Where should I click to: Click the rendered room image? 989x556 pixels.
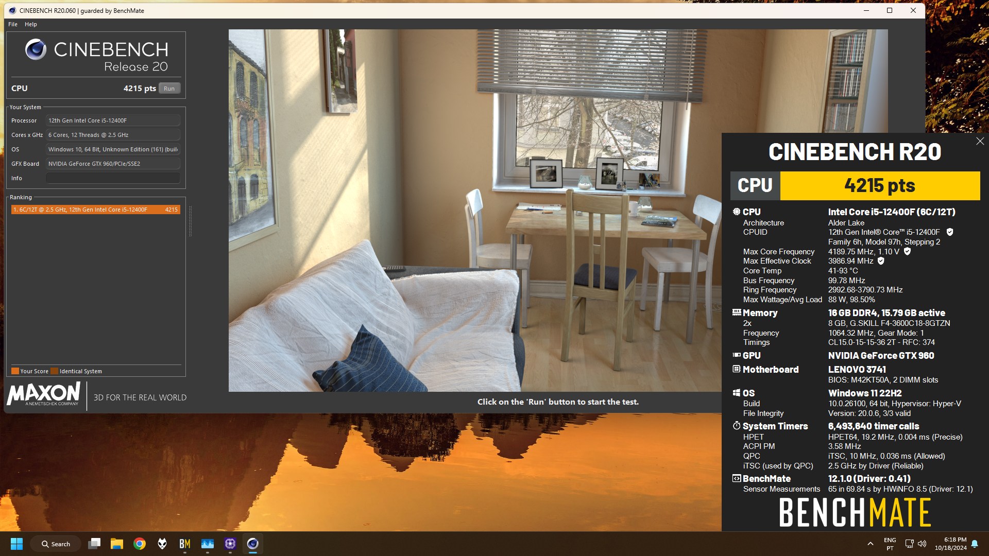[x=475, y=210]
